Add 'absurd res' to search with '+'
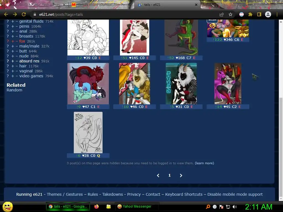Viewport: 283px width, 212px height. (x=13, y=61)
